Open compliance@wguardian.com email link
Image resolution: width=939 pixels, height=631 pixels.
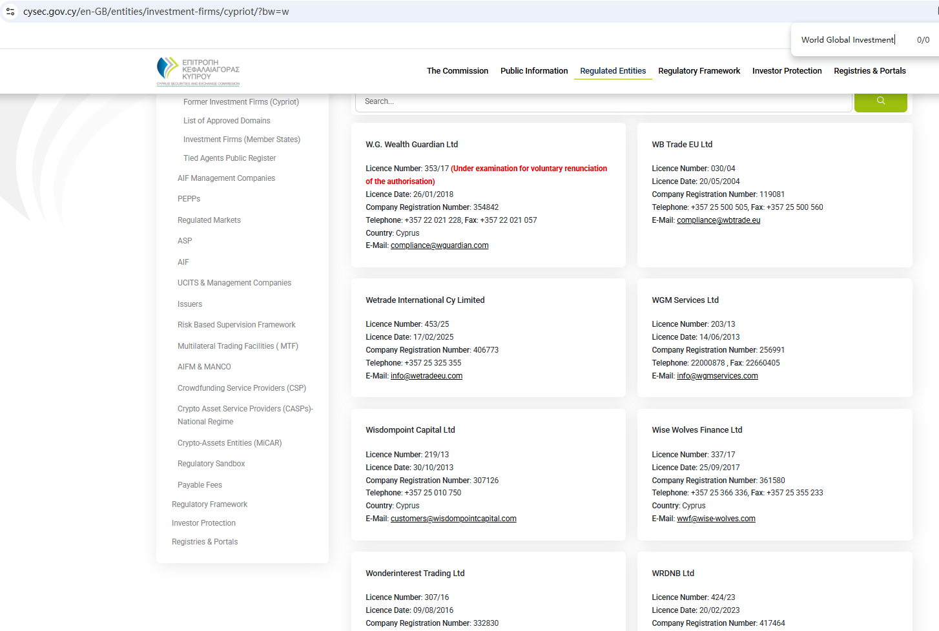[439, 245]
